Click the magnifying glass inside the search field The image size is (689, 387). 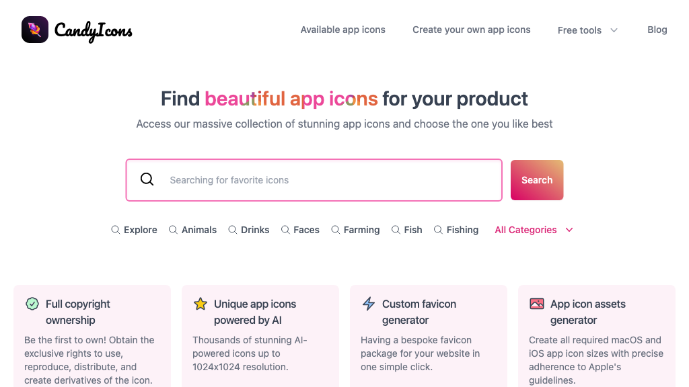point(147,179)
